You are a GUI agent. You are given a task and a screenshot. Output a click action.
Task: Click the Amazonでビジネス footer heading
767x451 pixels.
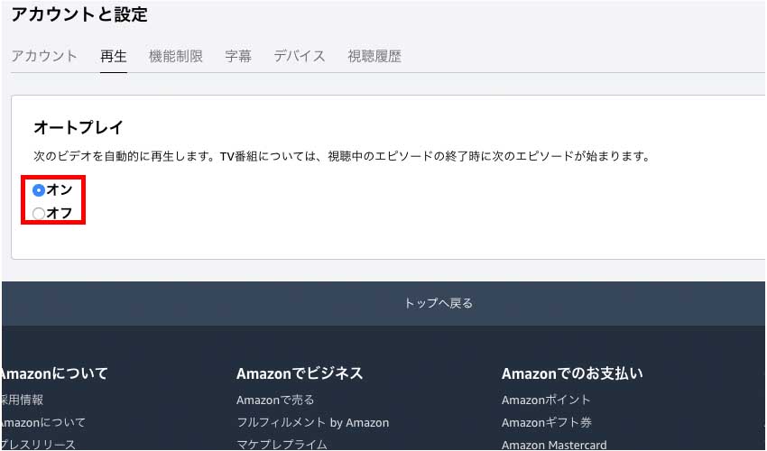click(x=300, y=373)
